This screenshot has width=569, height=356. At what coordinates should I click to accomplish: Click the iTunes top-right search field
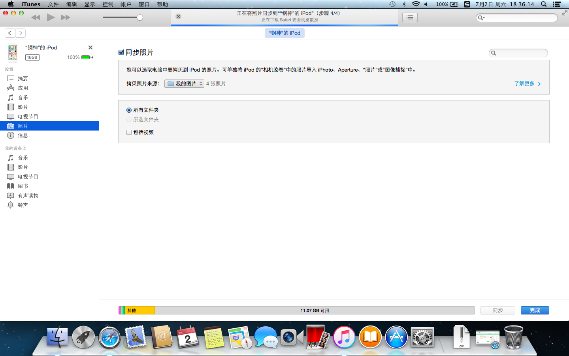tap(517, 17)
